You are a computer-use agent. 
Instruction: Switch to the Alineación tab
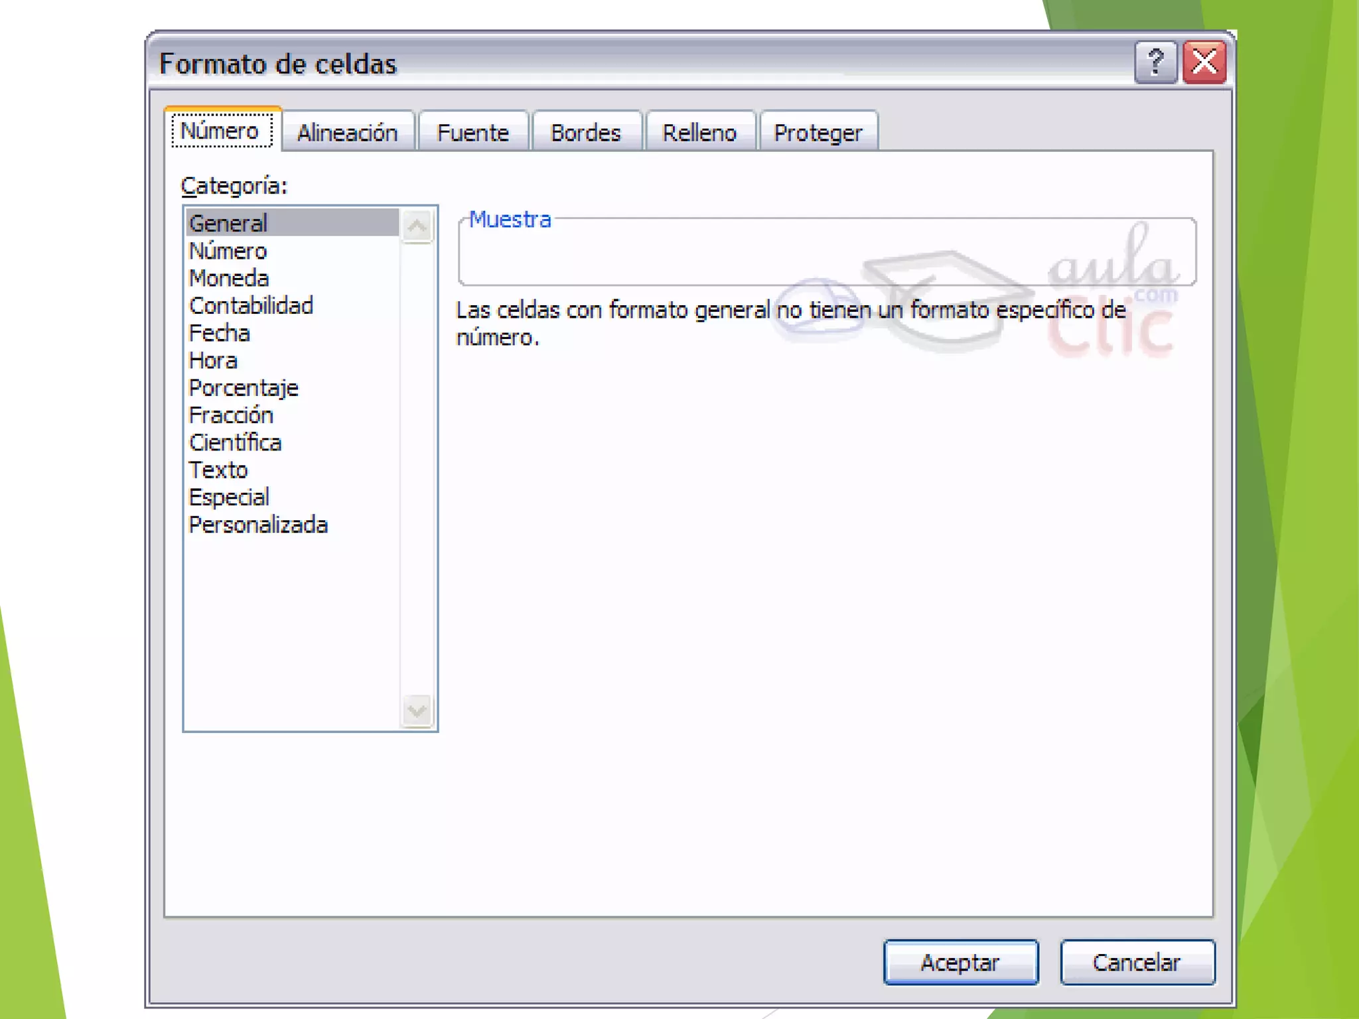pyautogui.click(x=347, y=133)
